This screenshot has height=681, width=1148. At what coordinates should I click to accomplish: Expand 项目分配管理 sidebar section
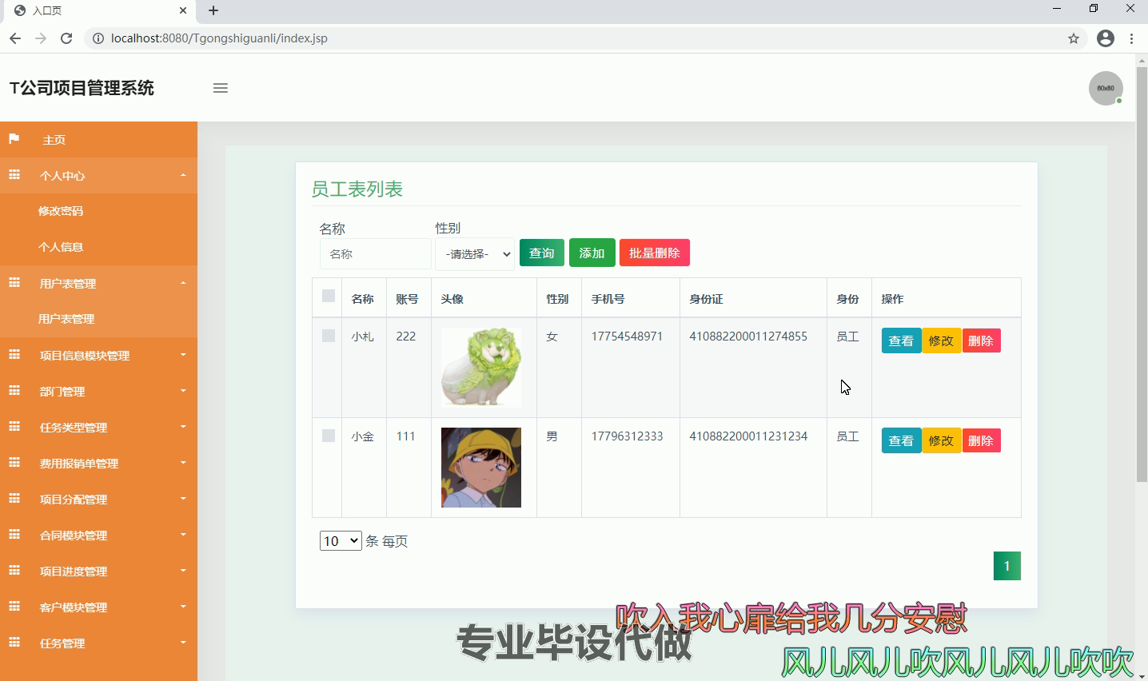coord(98,499)
